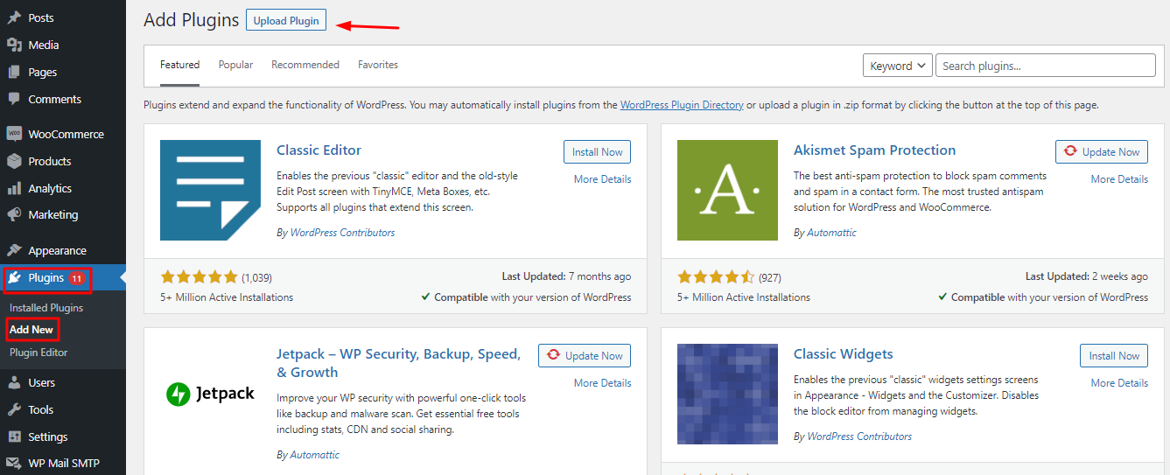The image size is (1170, 475).
Task: Click the "Add Plugins" page heading
Action: [191, 20]
